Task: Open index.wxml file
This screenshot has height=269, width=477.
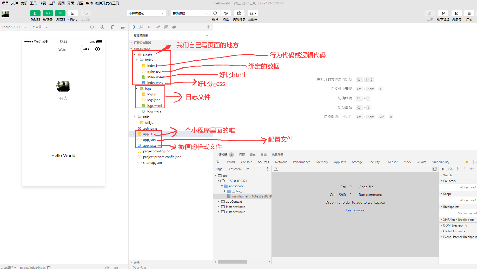Action: click(155, 77)
